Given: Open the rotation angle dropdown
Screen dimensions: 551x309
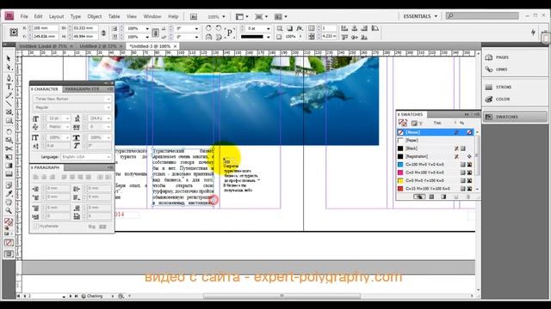Looking at the screenshot, I should [x=196, y=28].
